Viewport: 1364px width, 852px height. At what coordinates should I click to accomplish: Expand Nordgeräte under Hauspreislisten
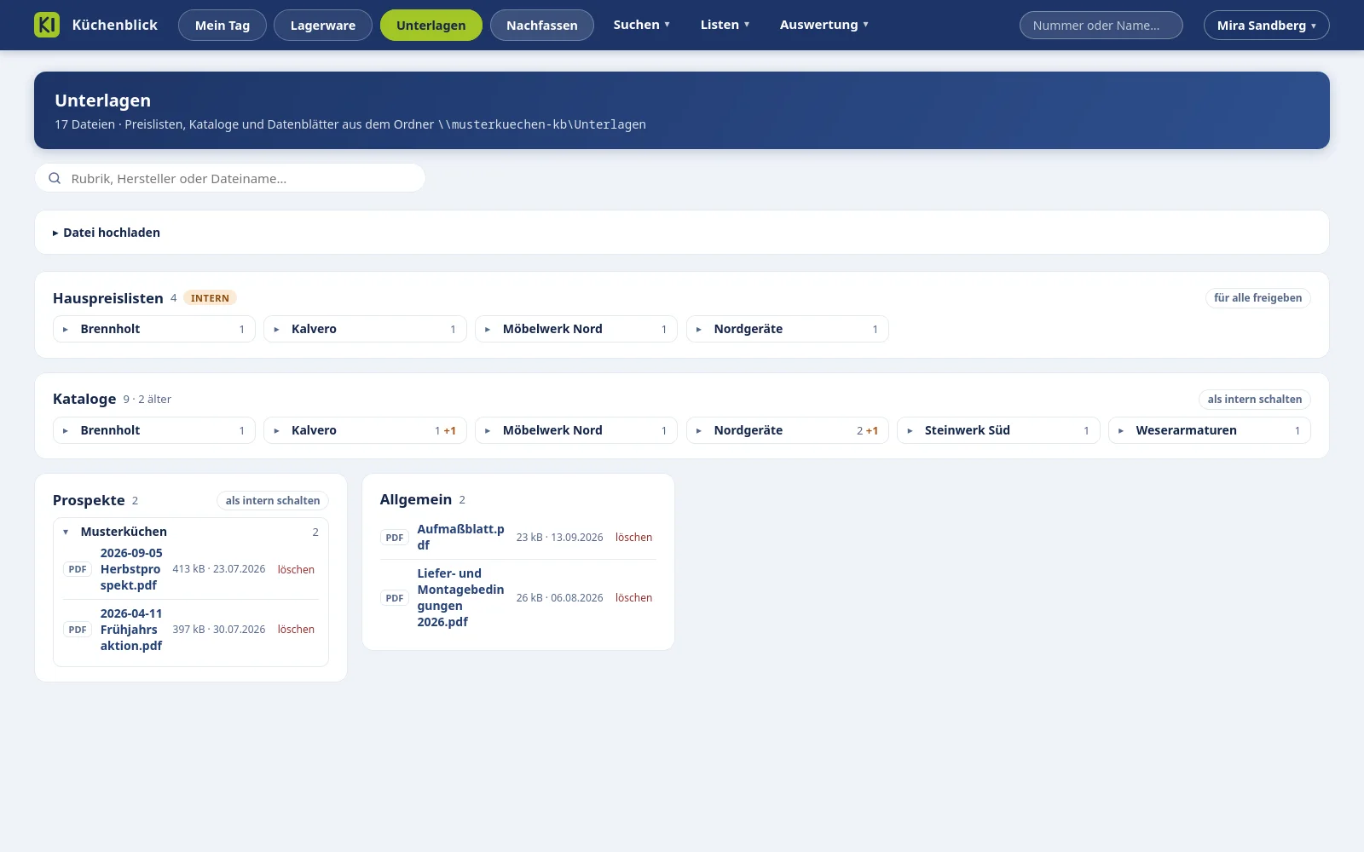[788, 329]
